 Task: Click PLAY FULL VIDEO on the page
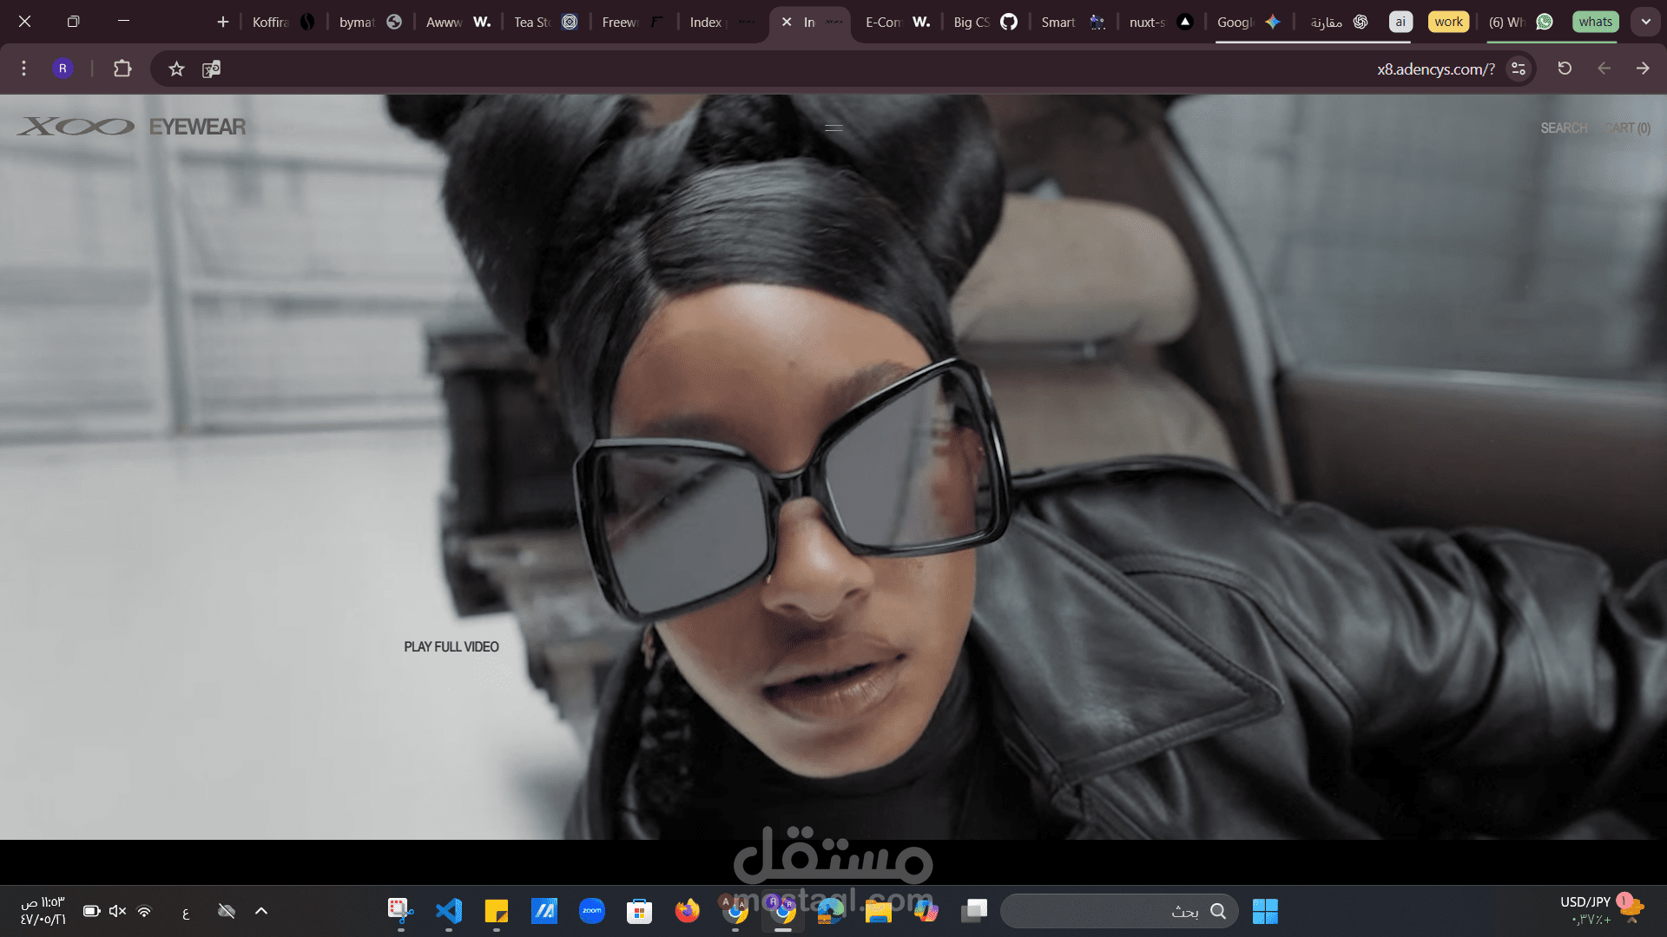(451, 646)
